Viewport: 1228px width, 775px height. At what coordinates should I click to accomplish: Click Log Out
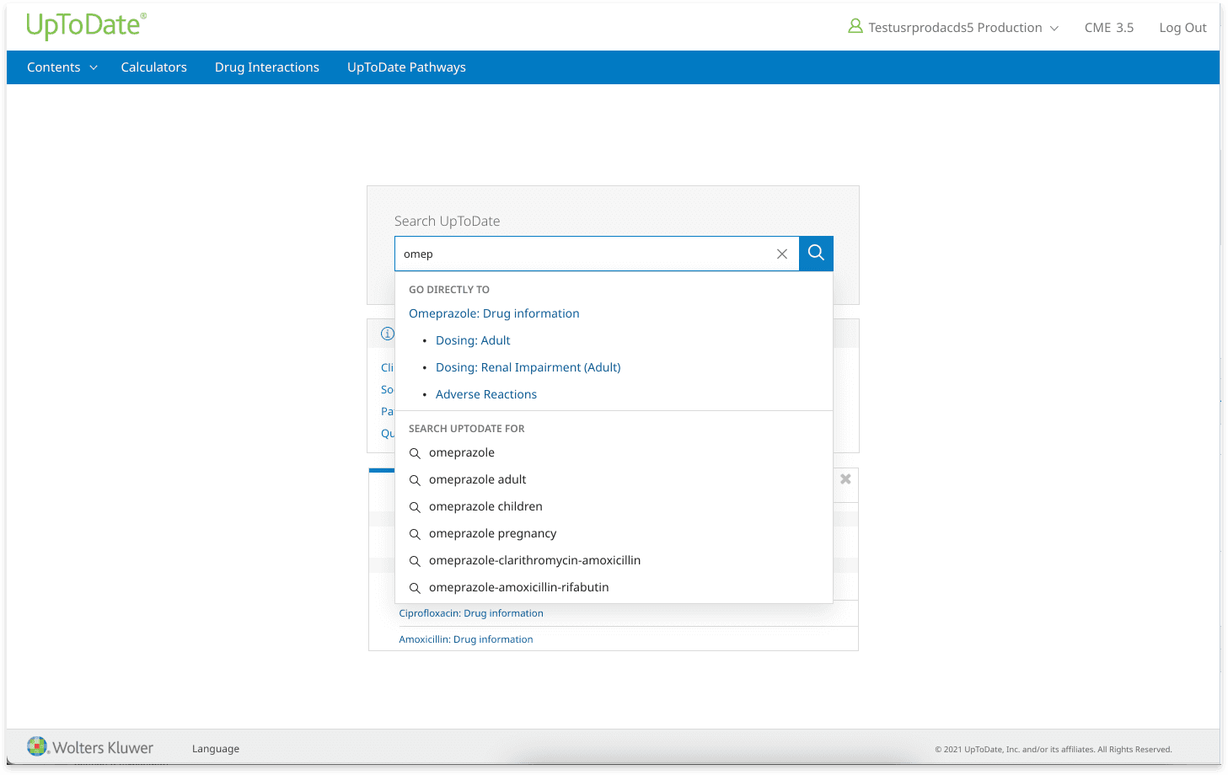tap(1183, 28)
